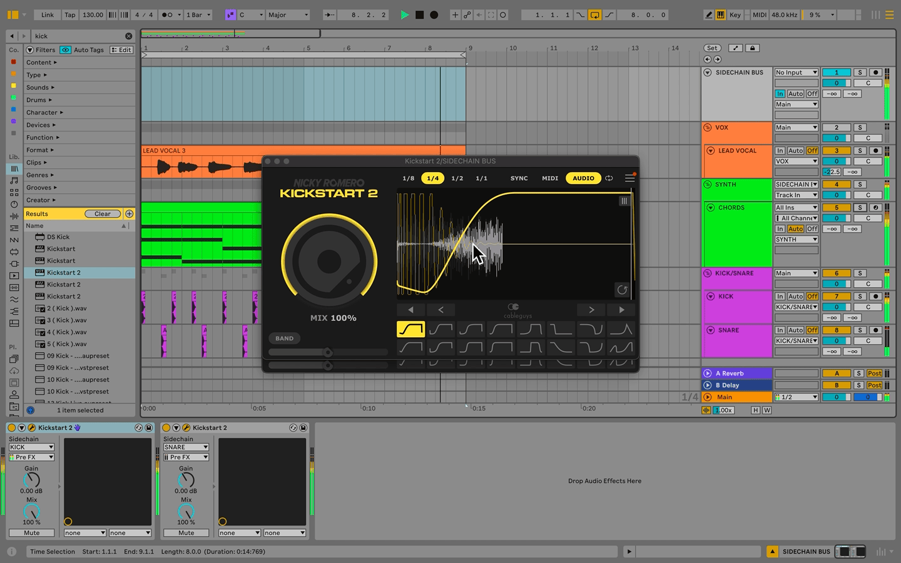Switch Kickstart 2 to AUDIO mode
901x563 pixels.
[583, 178]
